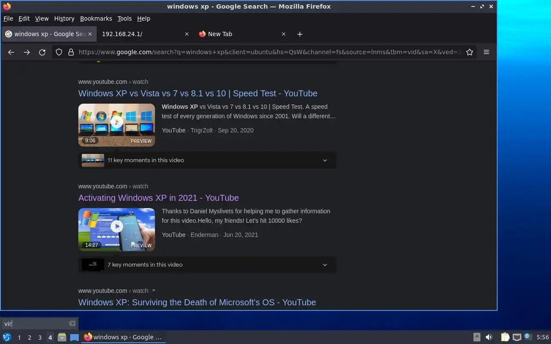Open the tracking protection shield panel
This screenshot has width=551, height=344.
59,52
